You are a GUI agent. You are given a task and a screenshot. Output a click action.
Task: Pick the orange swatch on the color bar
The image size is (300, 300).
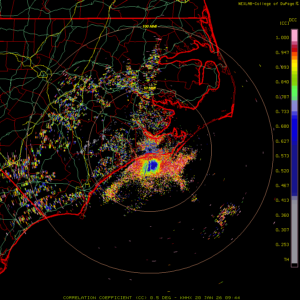pyautogui.click(x=294, y=58)
